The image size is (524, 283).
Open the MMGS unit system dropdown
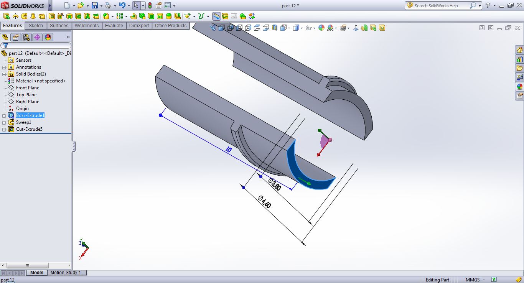[x=484, y=280]
